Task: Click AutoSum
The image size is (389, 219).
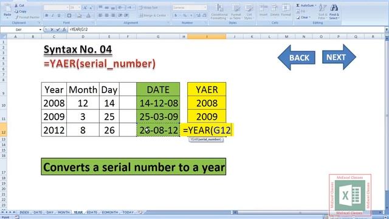Action: coord(306,5)
